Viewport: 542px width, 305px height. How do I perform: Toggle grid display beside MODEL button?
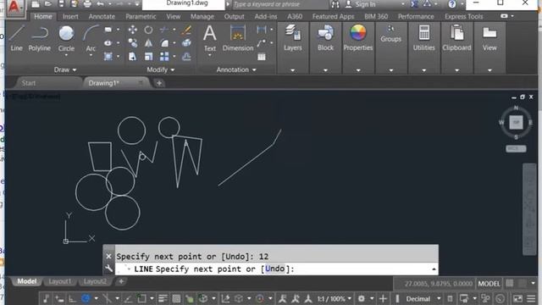click(x=510, y=284)
